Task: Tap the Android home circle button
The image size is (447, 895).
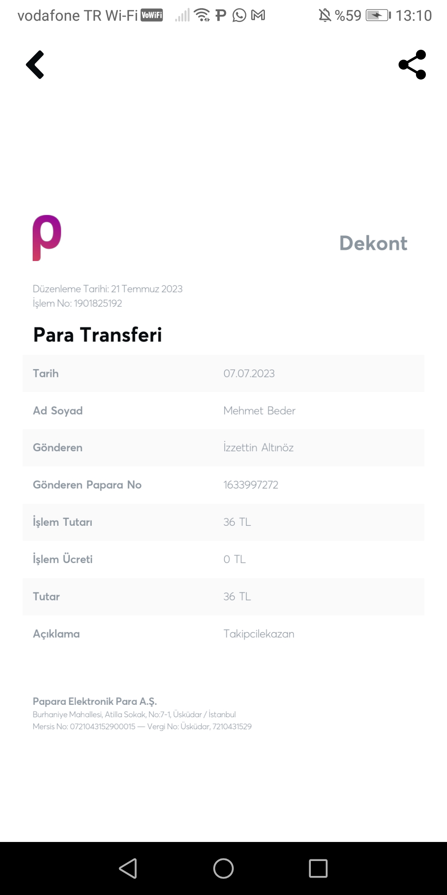Action: pyautogui.click(x=223, y=868)
